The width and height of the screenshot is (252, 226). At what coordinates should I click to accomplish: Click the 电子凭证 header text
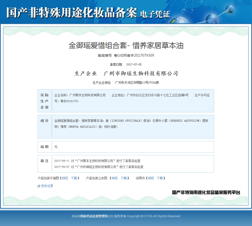pyautogui.click(x=155, y=14)
